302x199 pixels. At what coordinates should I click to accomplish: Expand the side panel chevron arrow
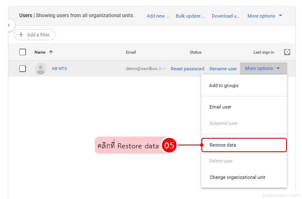(9, 25)
